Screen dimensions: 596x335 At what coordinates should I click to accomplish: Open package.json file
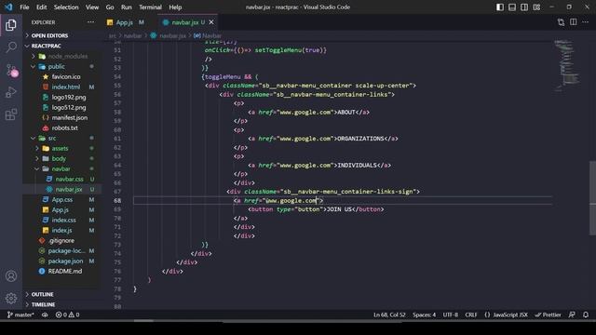coord(65,261)
